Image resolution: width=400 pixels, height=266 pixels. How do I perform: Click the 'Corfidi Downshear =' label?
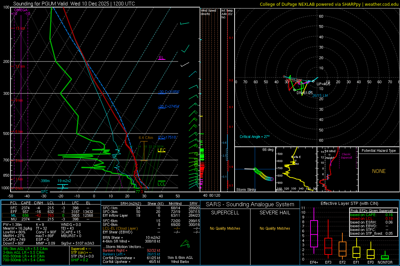119,258
